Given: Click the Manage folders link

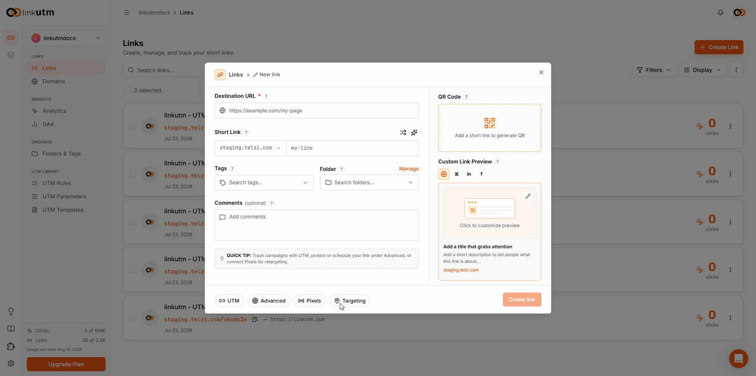Looking at the screenshot, I should pos(409,169).
